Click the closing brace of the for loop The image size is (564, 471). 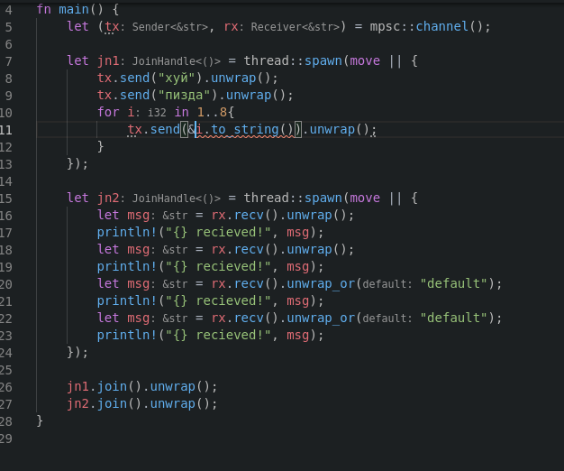point(101,146)
